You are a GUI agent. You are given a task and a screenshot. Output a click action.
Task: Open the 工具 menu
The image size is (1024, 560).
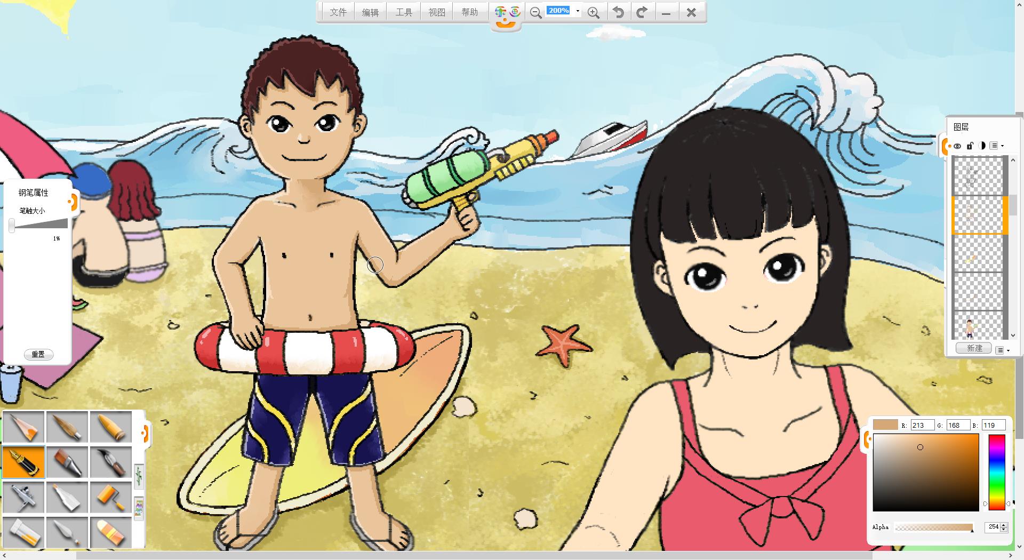pyautogui.click(x=404, y=12)
